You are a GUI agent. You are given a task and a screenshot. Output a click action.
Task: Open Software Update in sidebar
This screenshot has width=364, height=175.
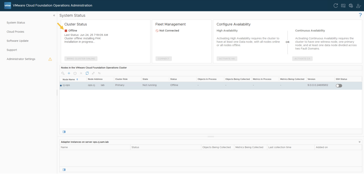click(18, 41)
